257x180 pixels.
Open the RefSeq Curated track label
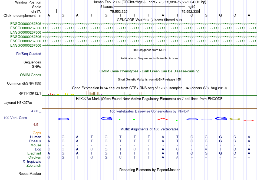coord(29,54)
